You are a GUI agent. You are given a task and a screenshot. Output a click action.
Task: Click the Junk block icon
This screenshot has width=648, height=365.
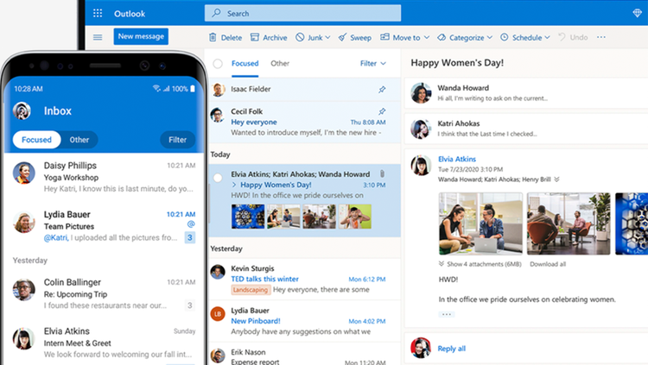(300, 37)
